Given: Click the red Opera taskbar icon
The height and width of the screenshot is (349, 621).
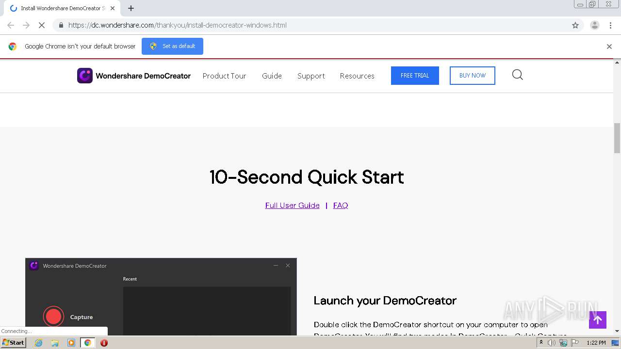Looking at the screenshot, I should pos(104,343).
